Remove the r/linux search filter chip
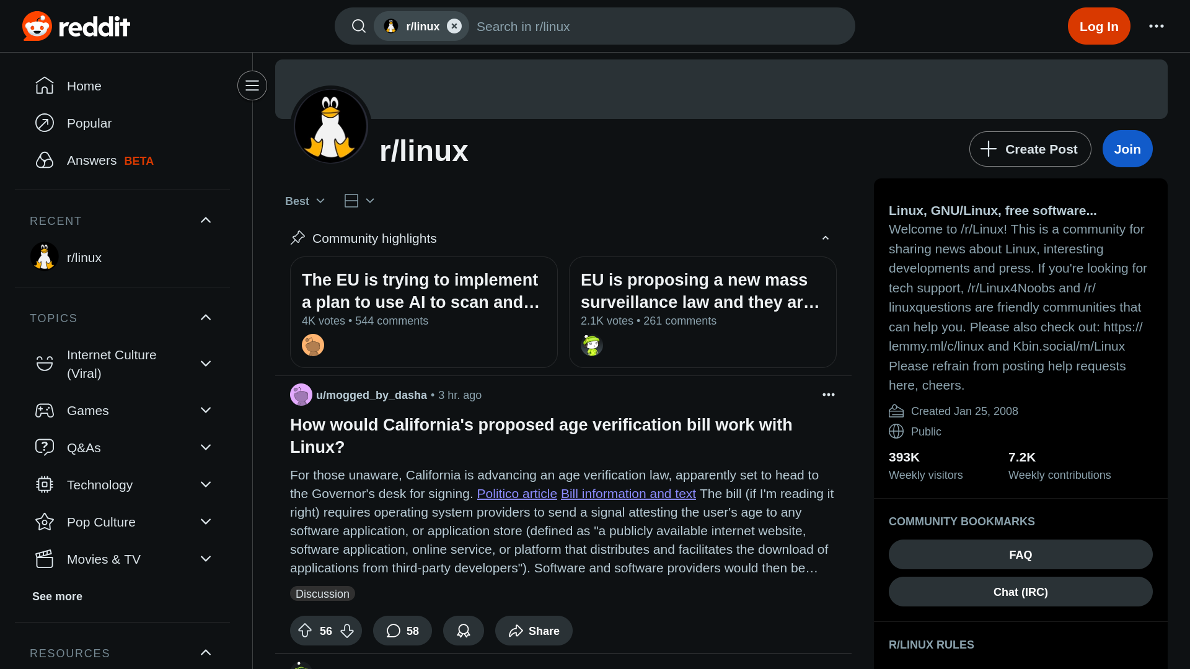 pyautogui.click(x=454, y=26)
